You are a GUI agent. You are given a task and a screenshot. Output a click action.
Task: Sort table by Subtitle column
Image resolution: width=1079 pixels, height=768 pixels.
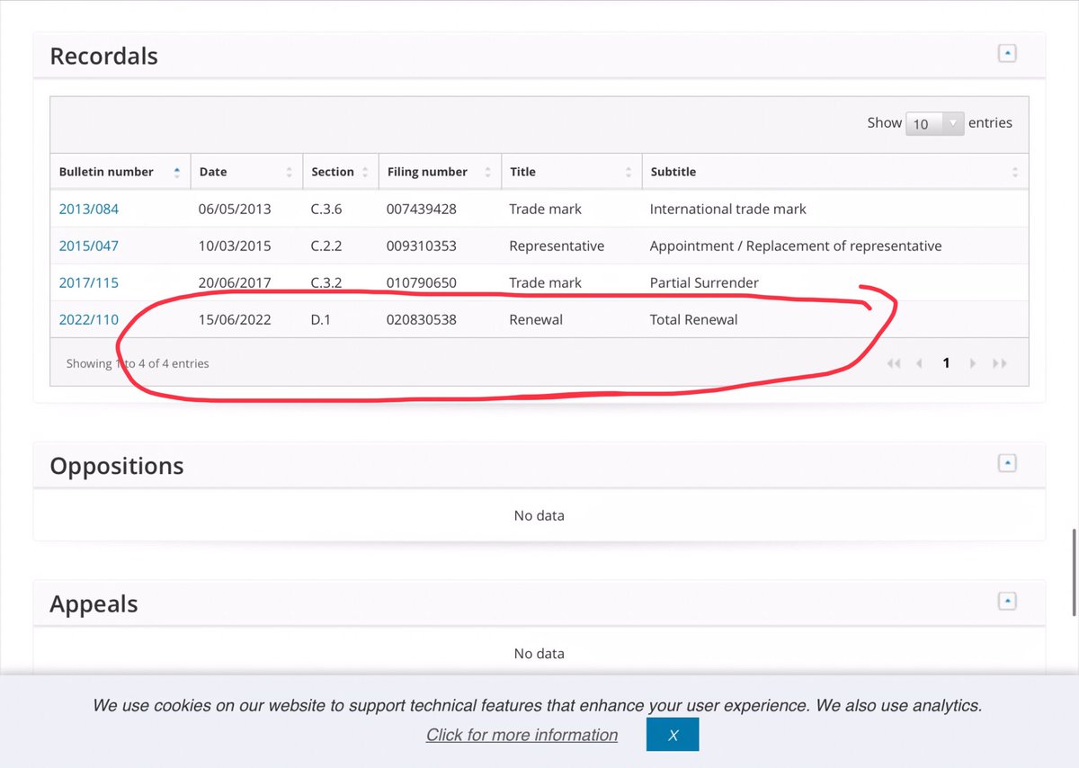coord(835,172)
